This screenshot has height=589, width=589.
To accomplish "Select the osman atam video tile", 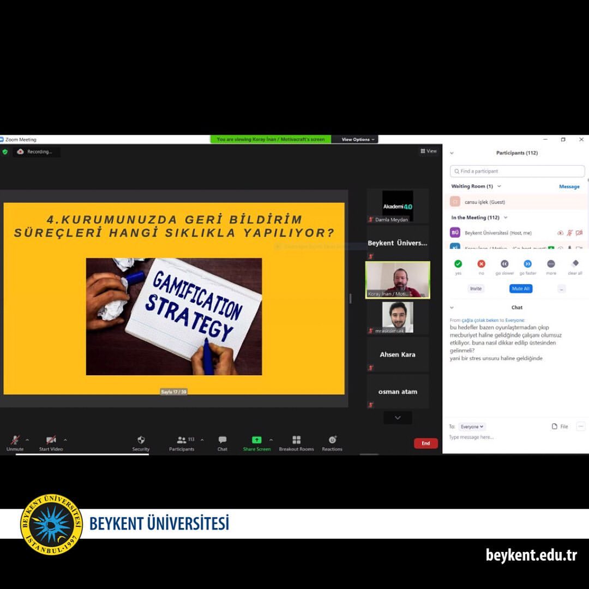I will pyautogui.click(x=398, y=392).
